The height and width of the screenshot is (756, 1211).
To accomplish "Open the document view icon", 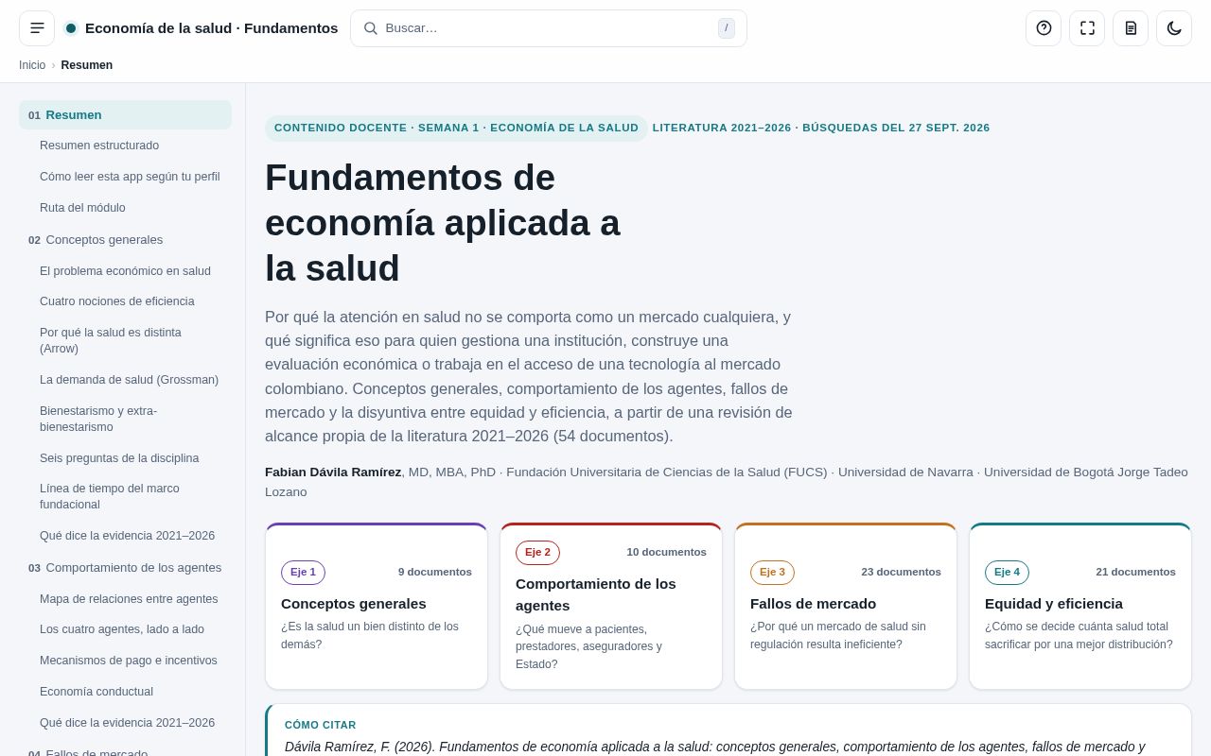I will click(x=1131, y=28).
